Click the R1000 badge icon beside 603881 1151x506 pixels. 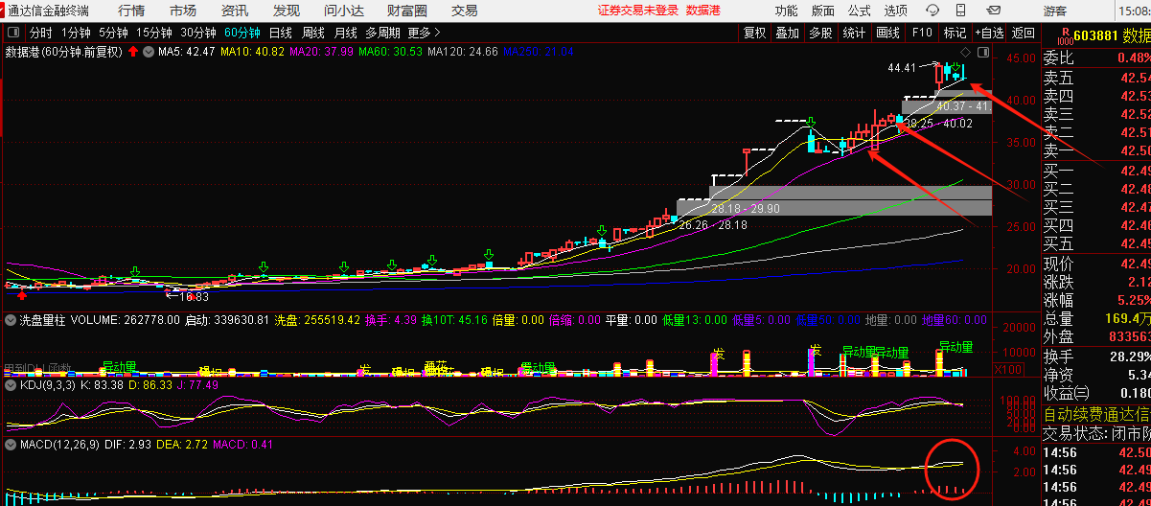(x=1064, y=36)
